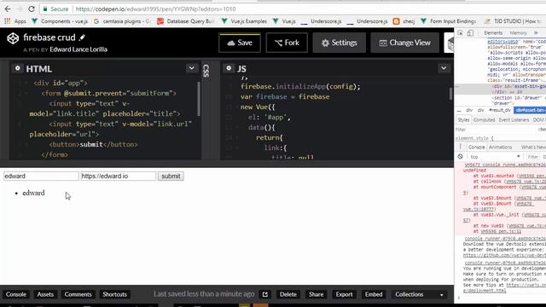Screen dimensions: 546x307
Task: Open the 'top' context dropdown
Action: (x=495, y=157)
